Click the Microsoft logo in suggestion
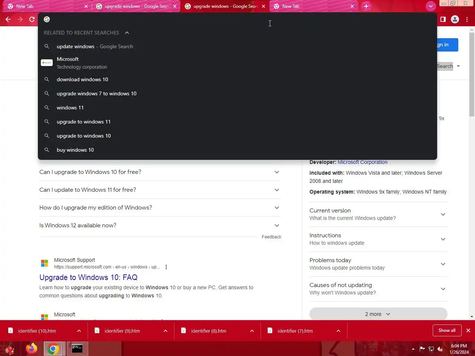This screenshot has height=356, width=475. pos(47,63)
